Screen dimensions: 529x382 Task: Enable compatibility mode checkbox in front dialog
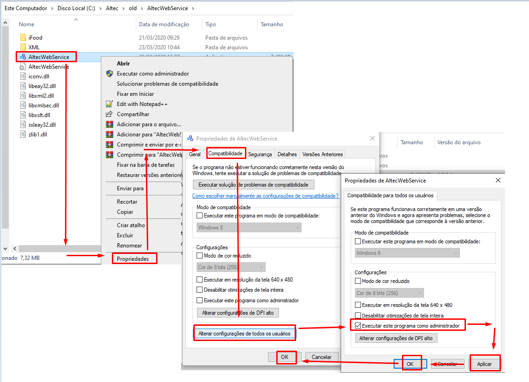[x=358, y=241]
